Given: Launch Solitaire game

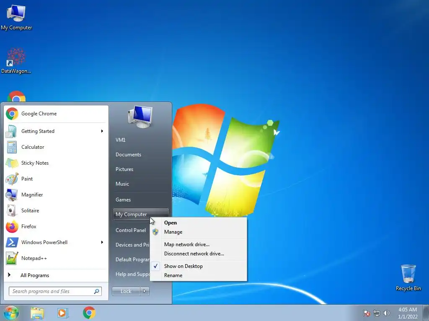Looking at the screenshot, I should pyautogui.click(x=56, y=211).
